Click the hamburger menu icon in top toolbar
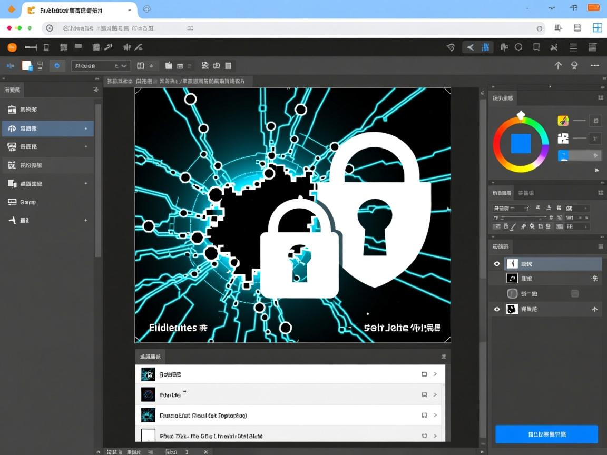607x455 pixels. [573, 47]
